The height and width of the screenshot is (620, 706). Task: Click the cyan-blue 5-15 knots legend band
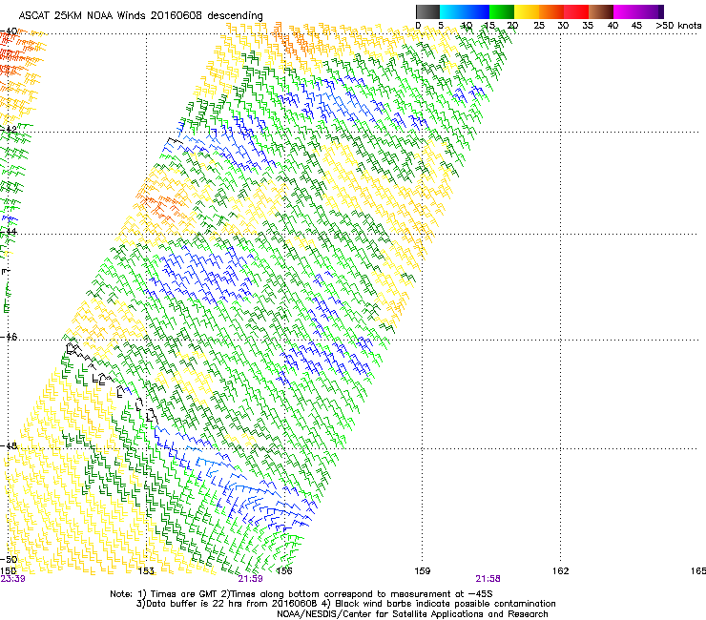click(x=465, y=11)
